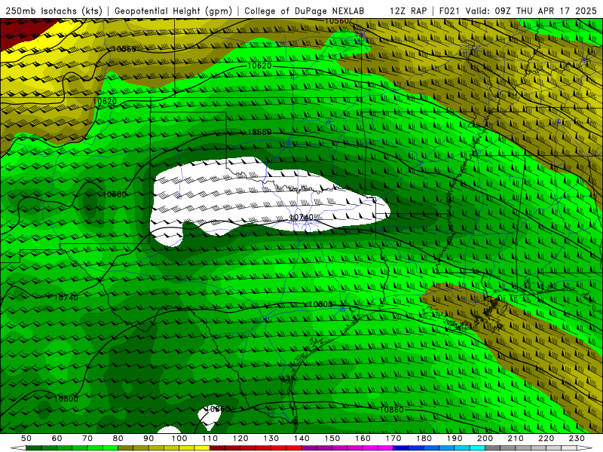Image resolution: width=603 pixels, height=452 pixels.
Task: Click the 200 value on the color scale
Action: point(485,438)
